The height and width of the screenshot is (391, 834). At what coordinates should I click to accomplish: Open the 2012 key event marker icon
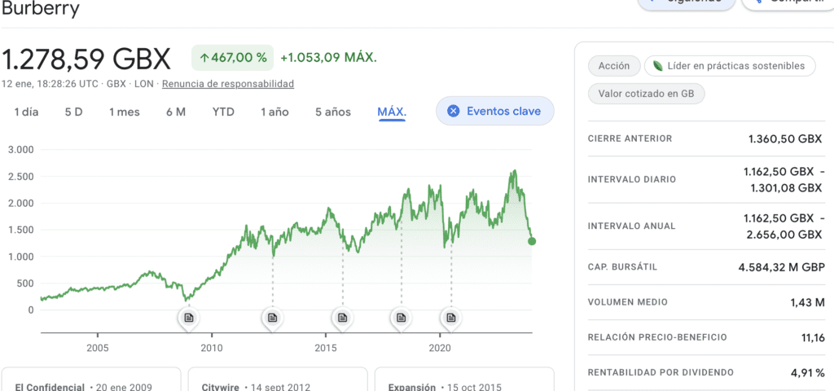[272, 319]
